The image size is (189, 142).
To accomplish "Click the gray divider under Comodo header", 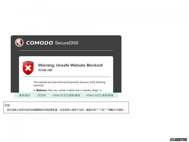I will coord(66,51).
